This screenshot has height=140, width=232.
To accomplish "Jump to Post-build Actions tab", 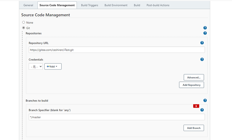I will (158, 5).
